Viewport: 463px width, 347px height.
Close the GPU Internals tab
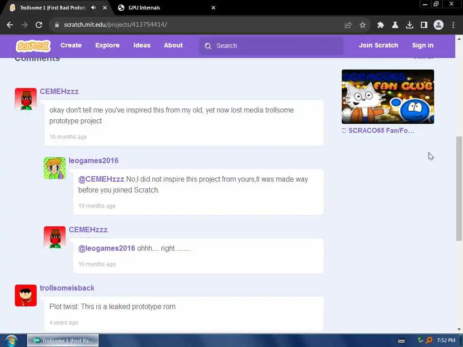click(x=213, y=8)
